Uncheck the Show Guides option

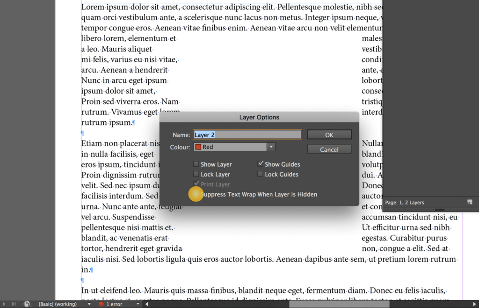[x=260, y=164]
